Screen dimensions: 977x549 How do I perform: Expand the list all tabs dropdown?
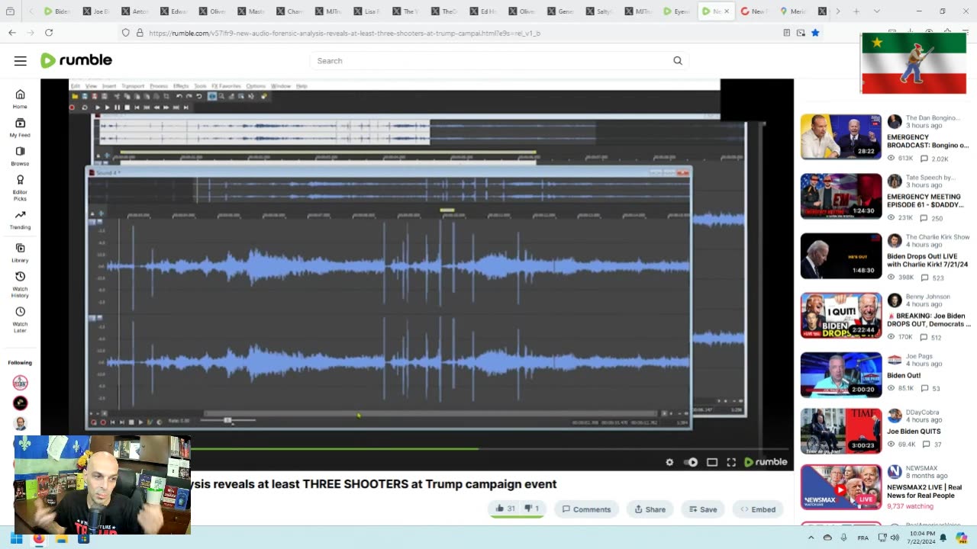coord(876,11)
